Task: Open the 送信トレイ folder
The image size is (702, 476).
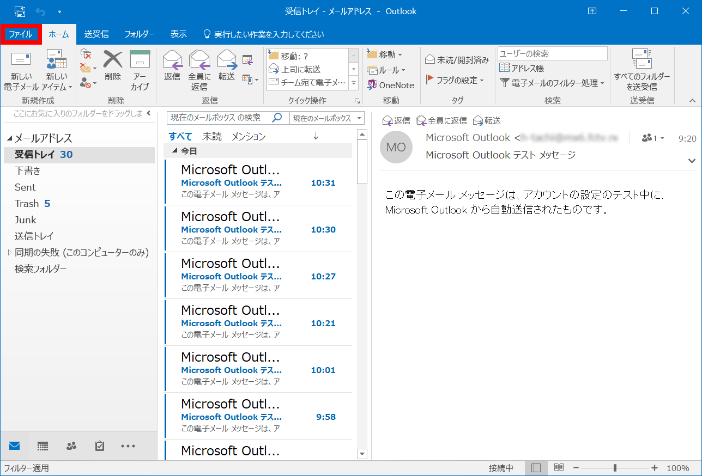Action: point(80,236)
